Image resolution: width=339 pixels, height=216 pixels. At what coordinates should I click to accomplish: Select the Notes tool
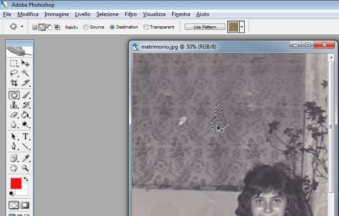pyautogui.click(x=13, y=158)
